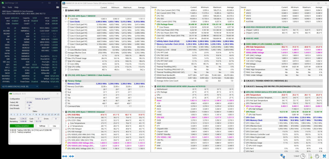Select SPD Hub Temperature row

tap(283, 47)
